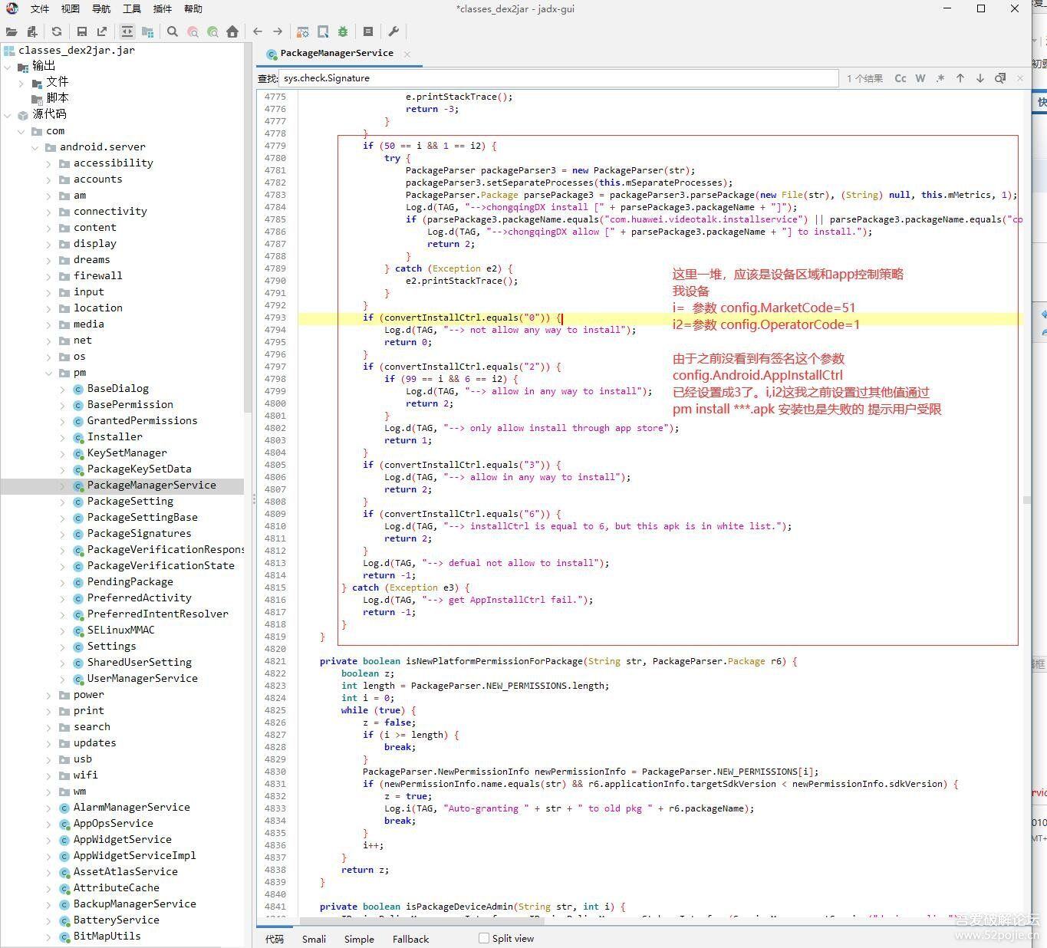This screenshot has width=1047, height=948.
Task: Click line number 4793 in gutter
Action: [x=275, y=318]
